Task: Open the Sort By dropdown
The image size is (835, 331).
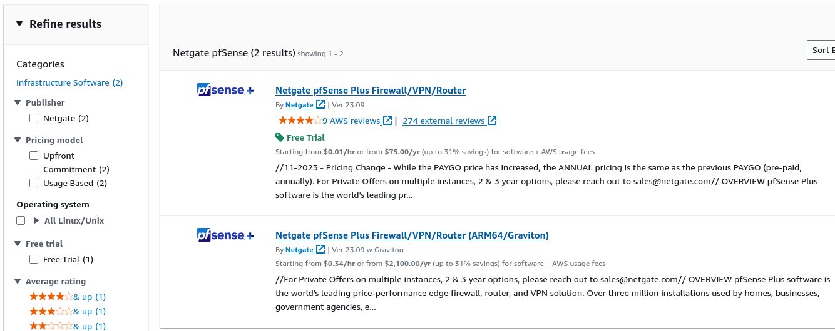Action: 822,50
